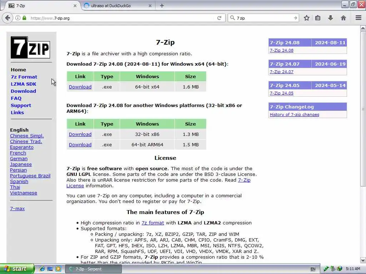This screenshot has width=366, height=274.
Task: Open History of 7-zip changes link
Action: click(295, 115)
